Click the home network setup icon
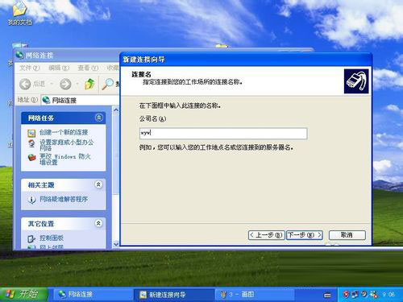403x302 pixels. coord(31,143)
